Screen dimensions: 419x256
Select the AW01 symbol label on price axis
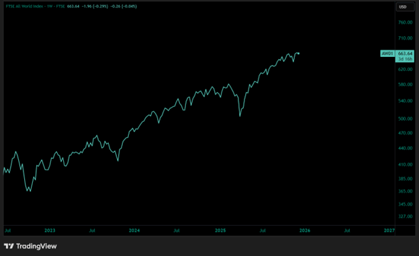click(x=387, y=54)
